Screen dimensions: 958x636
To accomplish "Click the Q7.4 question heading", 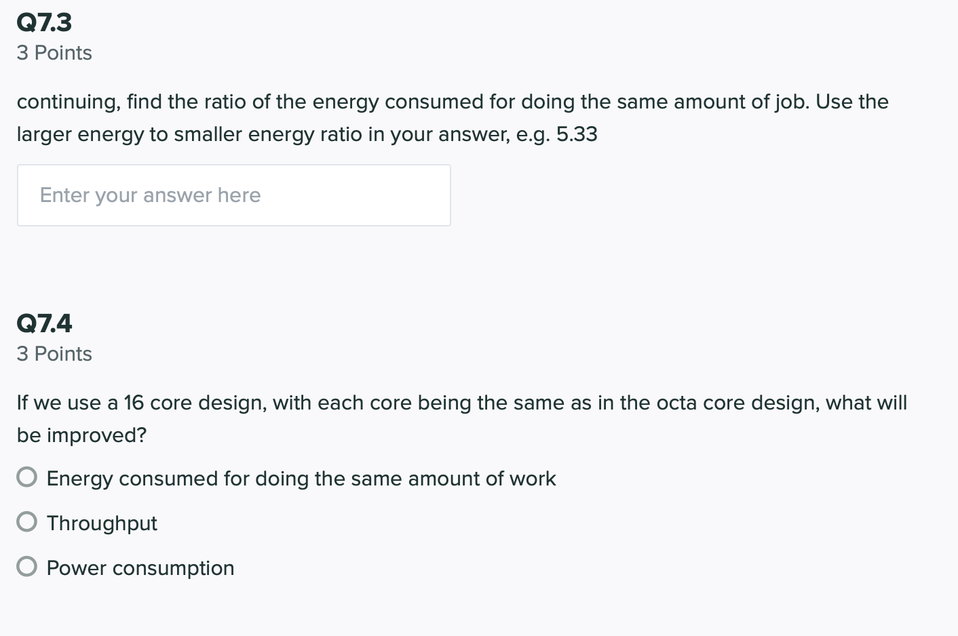I will click(x=44, y=323).
